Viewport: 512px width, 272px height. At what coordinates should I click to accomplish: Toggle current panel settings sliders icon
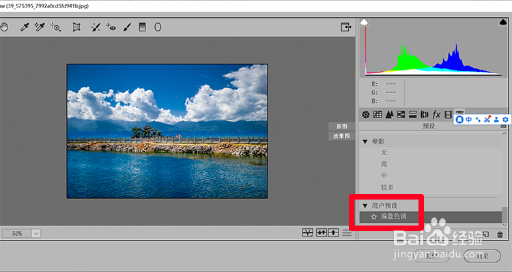tap(347, 233)
